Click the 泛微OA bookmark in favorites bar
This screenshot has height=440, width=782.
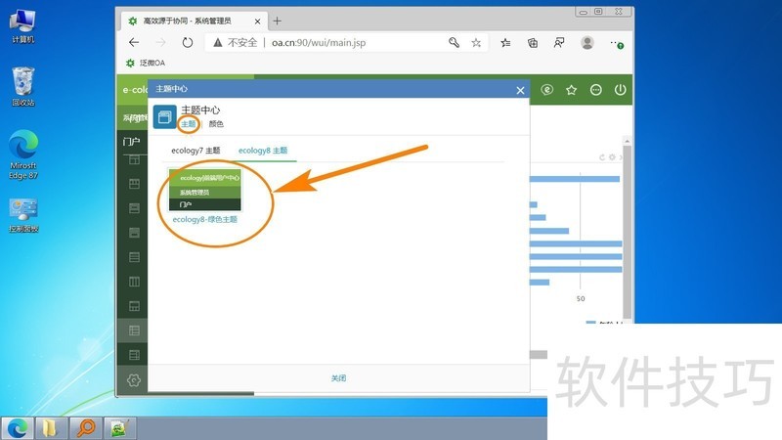[x=146, y=63]
